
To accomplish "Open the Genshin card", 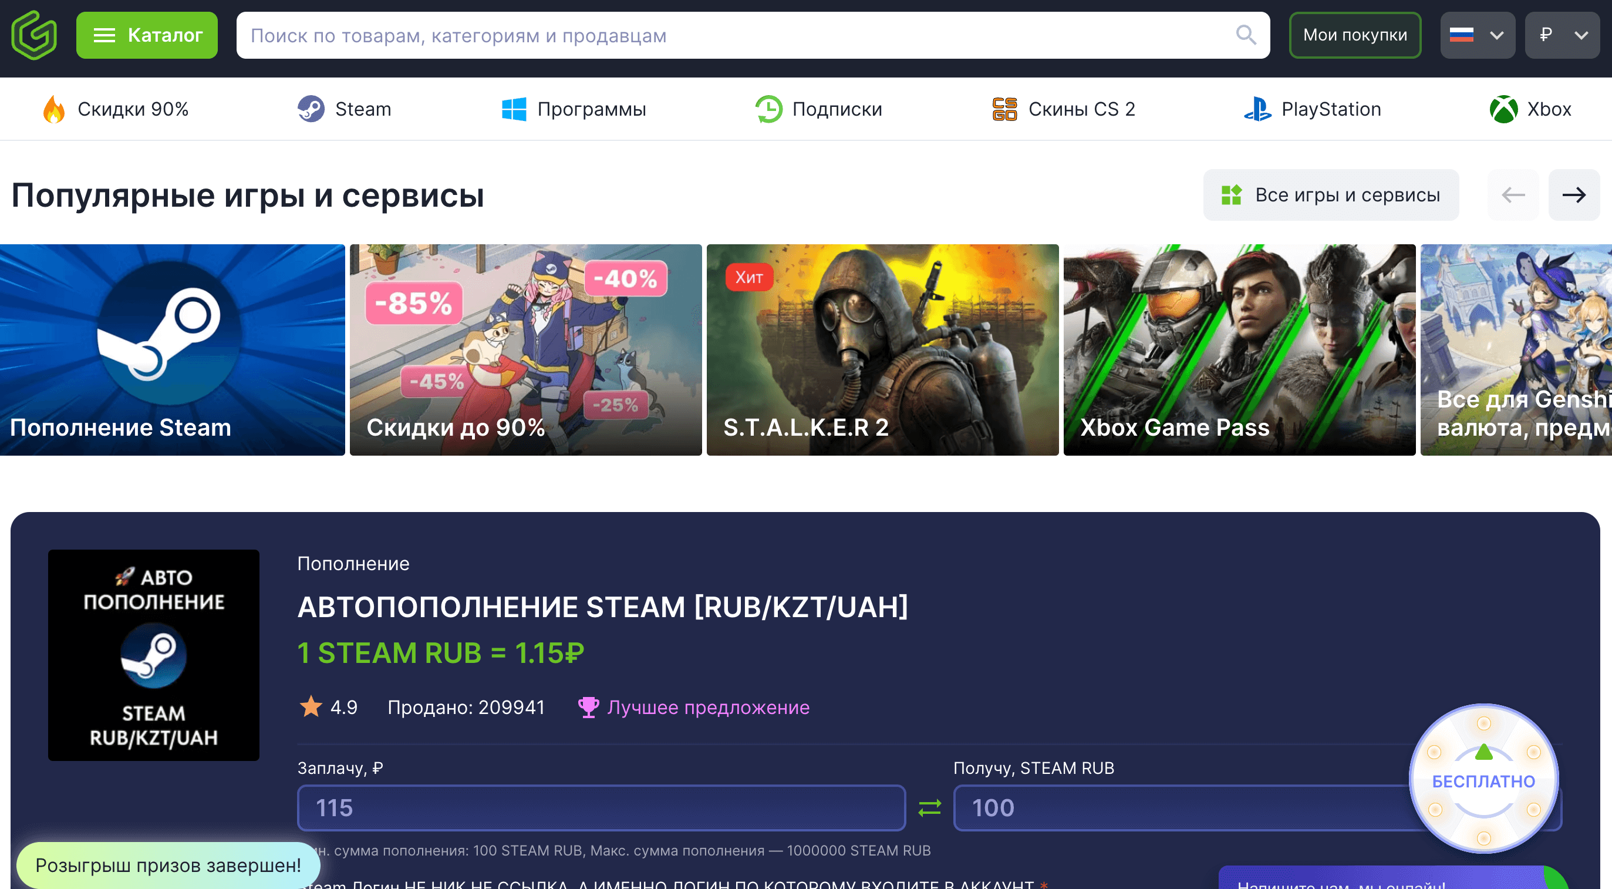I will click(1516, 350).
